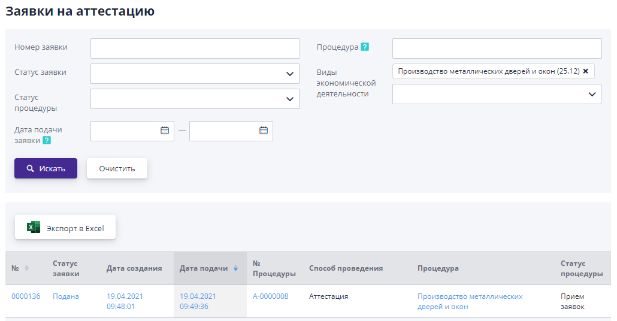This screenshot has width=617, height=321.
Task: Open application number 0000136
Action: pyautogui.click(x=26, y=296)
